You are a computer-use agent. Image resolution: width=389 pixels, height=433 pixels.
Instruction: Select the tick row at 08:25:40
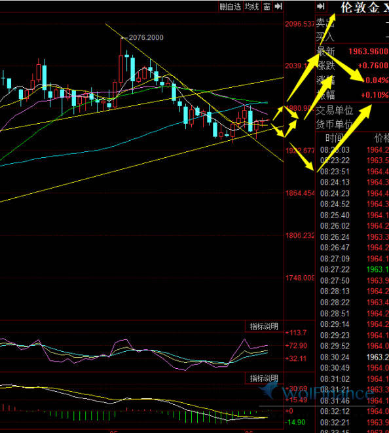[354, 215]
